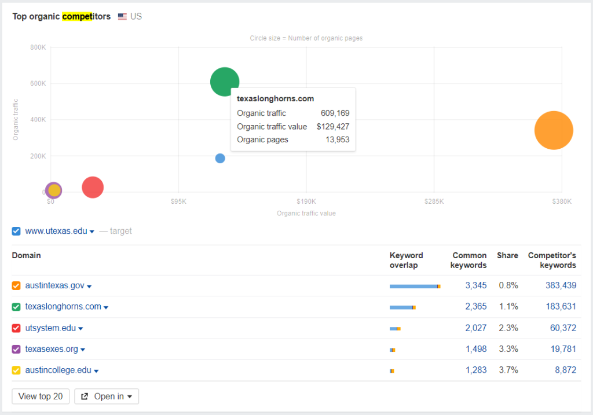This screenshot has height=415, width=593.
Task: Toggle the purple texasexes.org checkbox
Action: coord(16,349)
